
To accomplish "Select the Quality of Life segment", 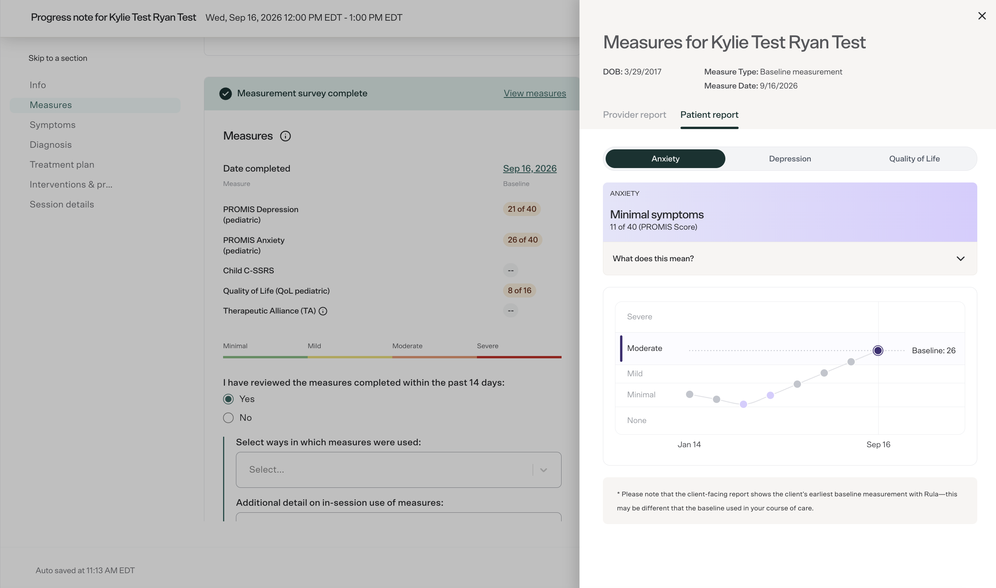I will pyautogui.click(x=914, y=158).
